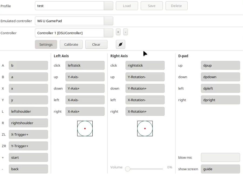Click the controller connection plug icon

(120, 44)
